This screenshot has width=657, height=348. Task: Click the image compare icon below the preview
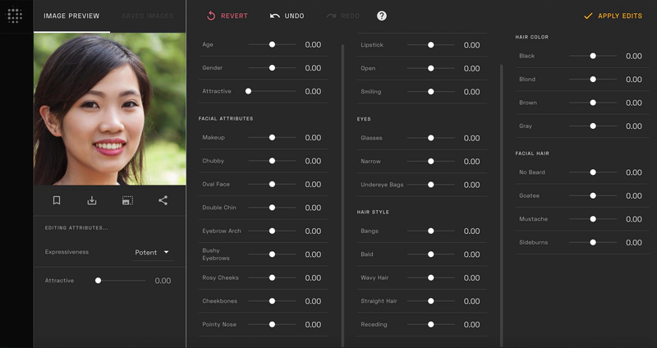tap(127, 200)
